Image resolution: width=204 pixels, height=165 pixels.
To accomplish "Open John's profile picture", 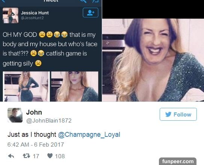I will point(15,115).
